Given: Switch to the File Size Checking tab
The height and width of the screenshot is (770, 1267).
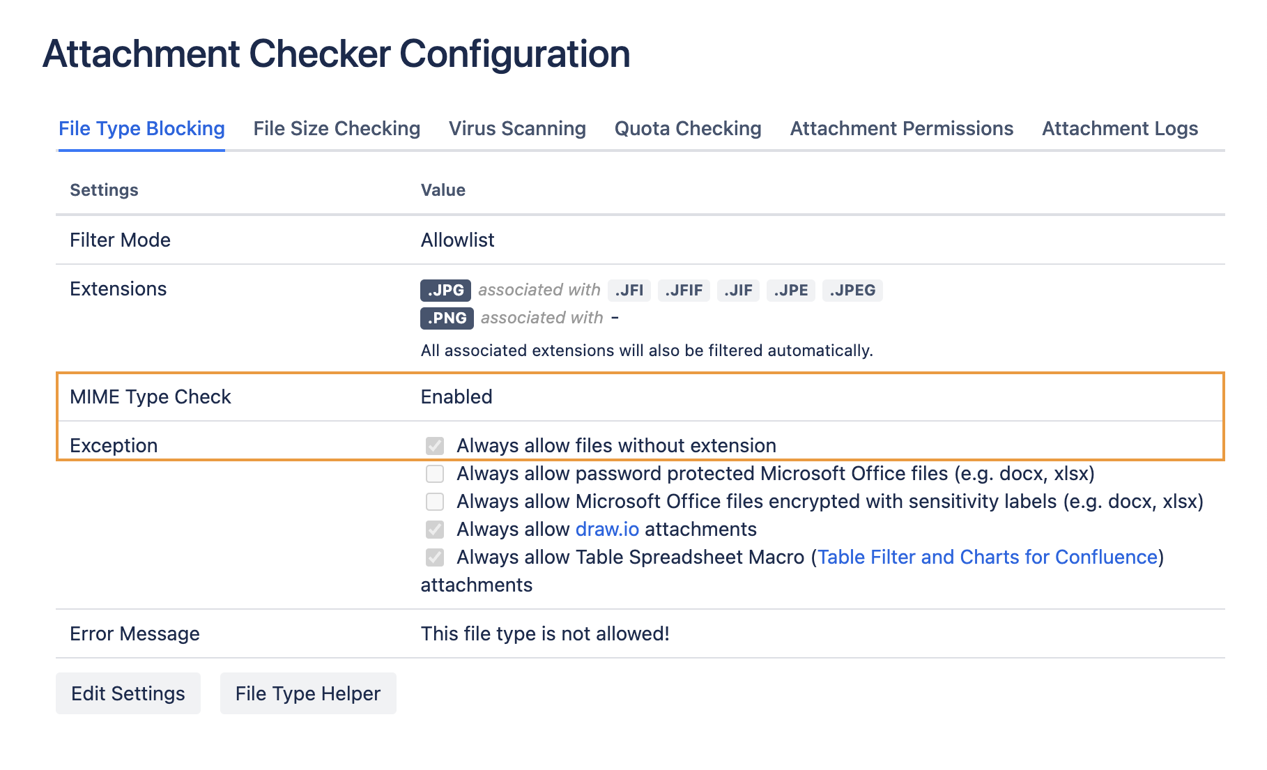Looking at the screenshot, I should click(x=336, y=128).
